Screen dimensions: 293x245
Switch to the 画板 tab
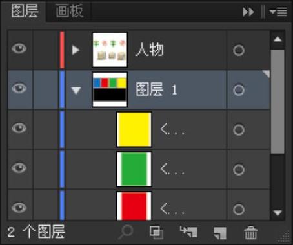point(70,11)
